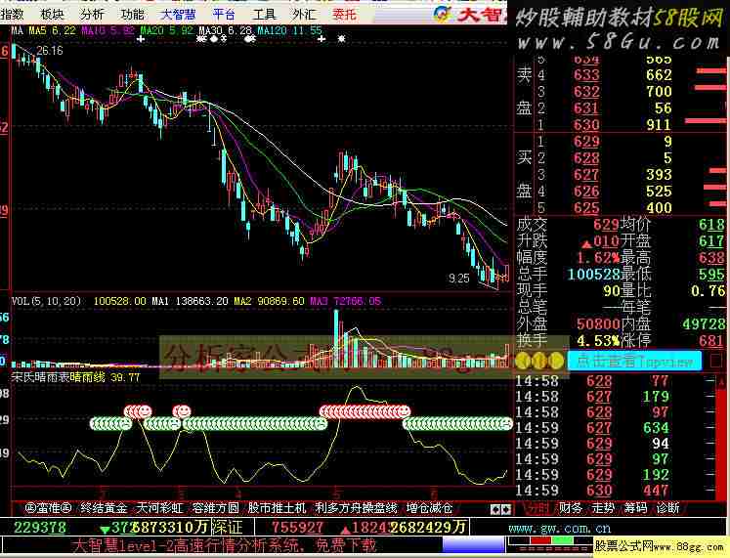Switch to the 蛮准 indicator tab

click(48, 508)
